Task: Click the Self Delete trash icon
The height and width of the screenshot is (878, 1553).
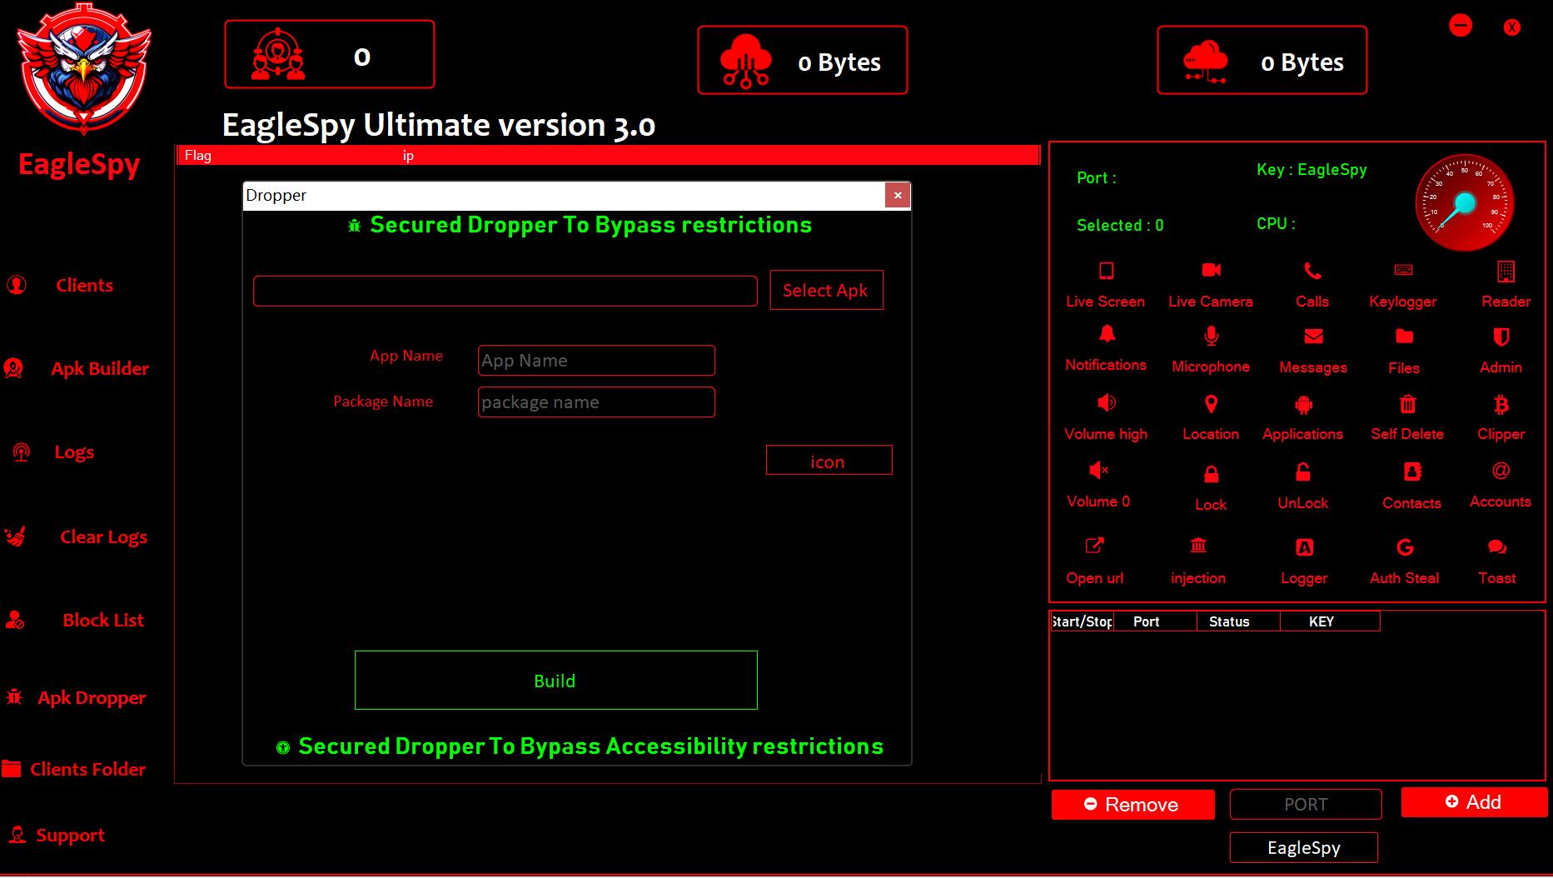Action: (x=1407, y=404)
